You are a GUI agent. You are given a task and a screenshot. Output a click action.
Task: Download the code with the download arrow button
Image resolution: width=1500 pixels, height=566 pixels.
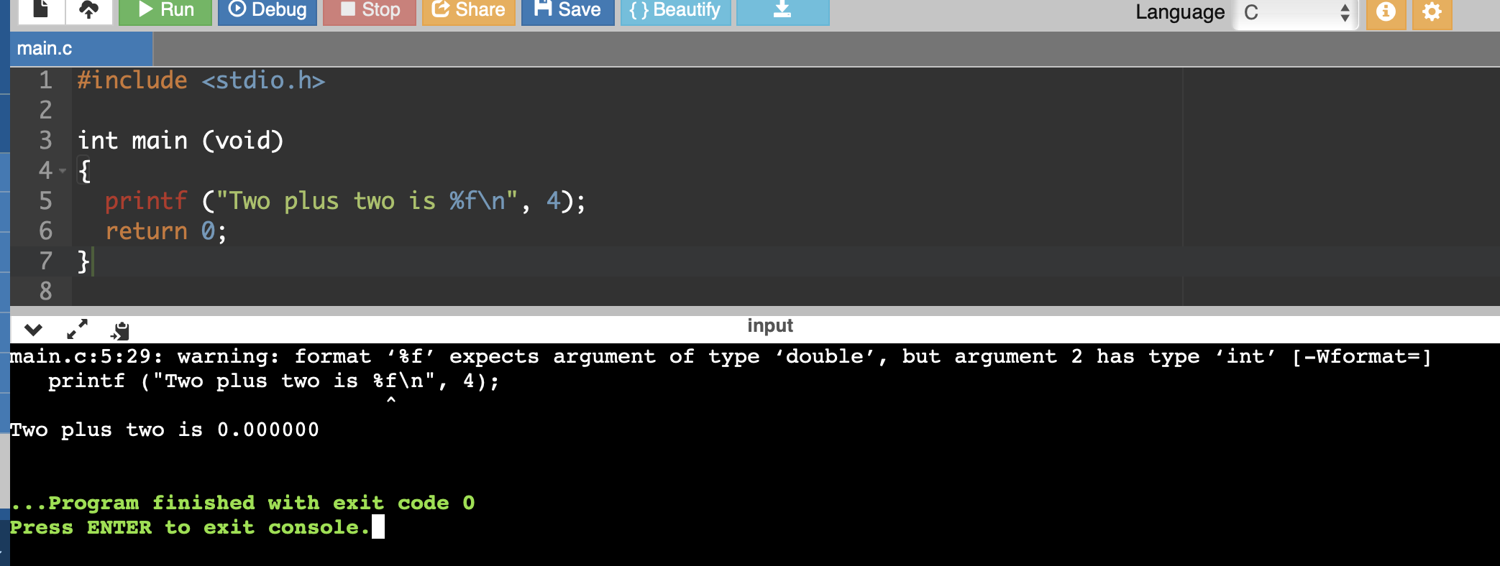coord(782,11)
